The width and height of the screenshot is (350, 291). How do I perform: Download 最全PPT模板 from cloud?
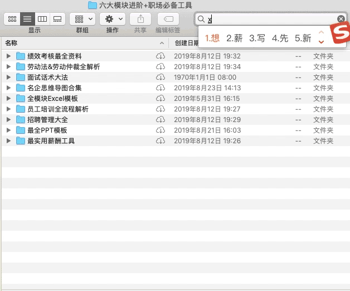tap(161, 130)
